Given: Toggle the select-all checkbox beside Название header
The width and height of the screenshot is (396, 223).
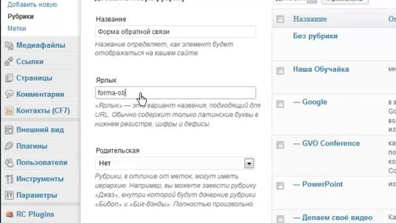Looking at the screenshot, I should [280, 19].
